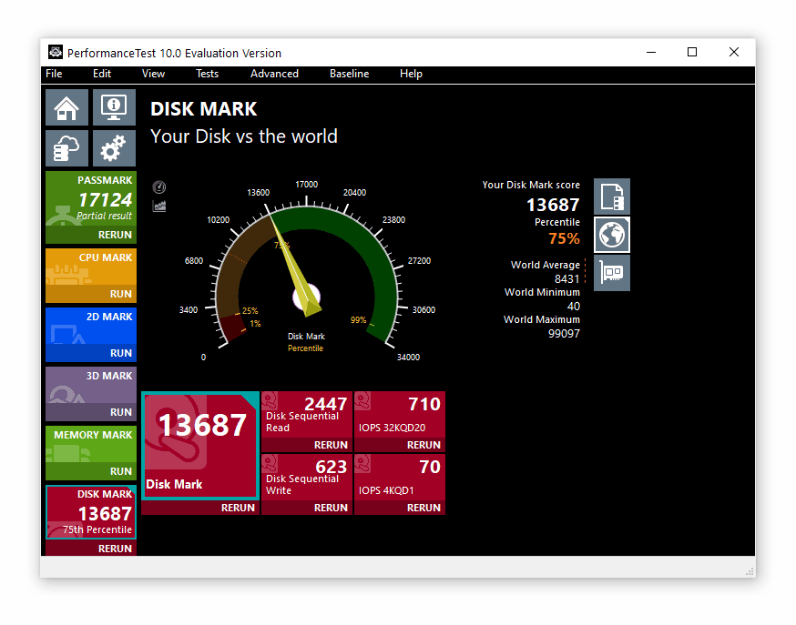Click the cloud baseline upload icon
Image resolution: width=796 pixels, height=625 pixels.
pos(66,148)
